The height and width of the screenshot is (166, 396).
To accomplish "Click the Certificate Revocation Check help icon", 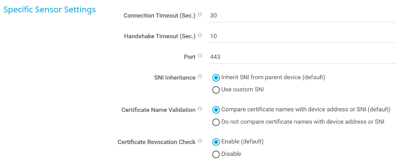I will [200, 141].
